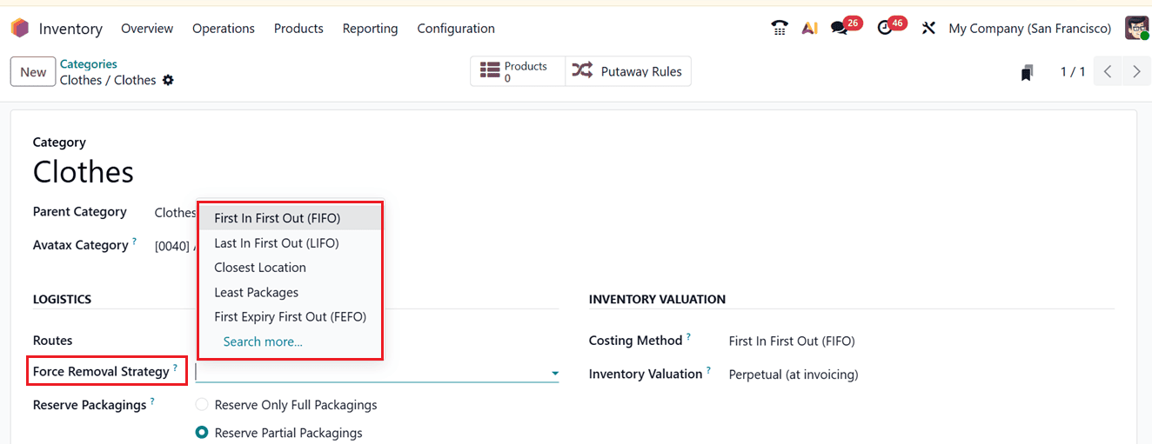Collapse the Force Removal Strategy dropdown arrow
Image resolution: width=1152 pixels, height=444 pixels.
pyautogui.click(x=554, y=374)
